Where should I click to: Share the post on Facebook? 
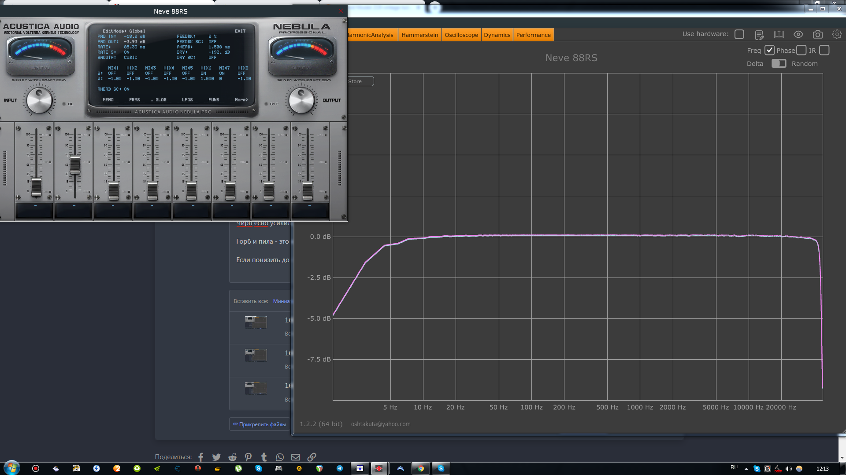[x=200, y=457]
